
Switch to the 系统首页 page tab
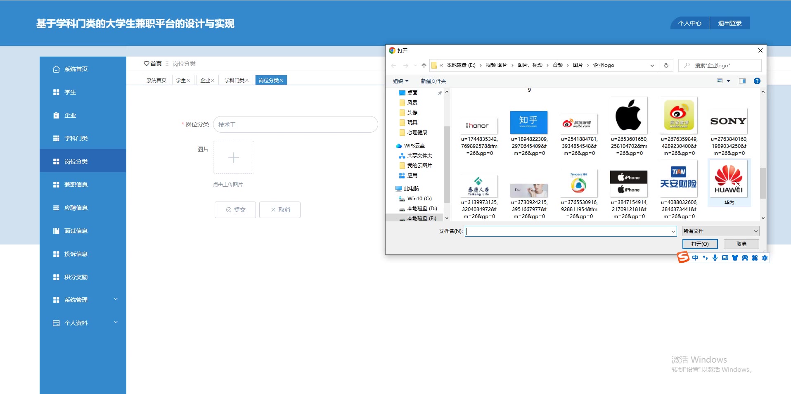tap(156, 81)
